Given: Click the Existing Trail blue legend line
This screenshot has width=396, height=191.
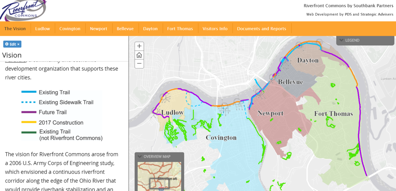Looking at the screenshot, I should click(28, 92).
